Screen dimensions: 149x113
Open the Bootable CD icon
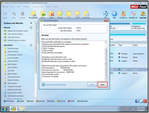(133, 14)
